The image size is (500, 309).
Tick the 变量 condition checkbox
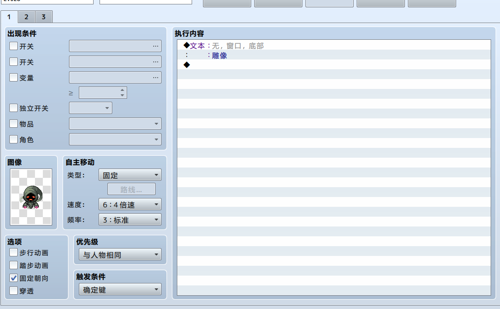click(13, 77)
